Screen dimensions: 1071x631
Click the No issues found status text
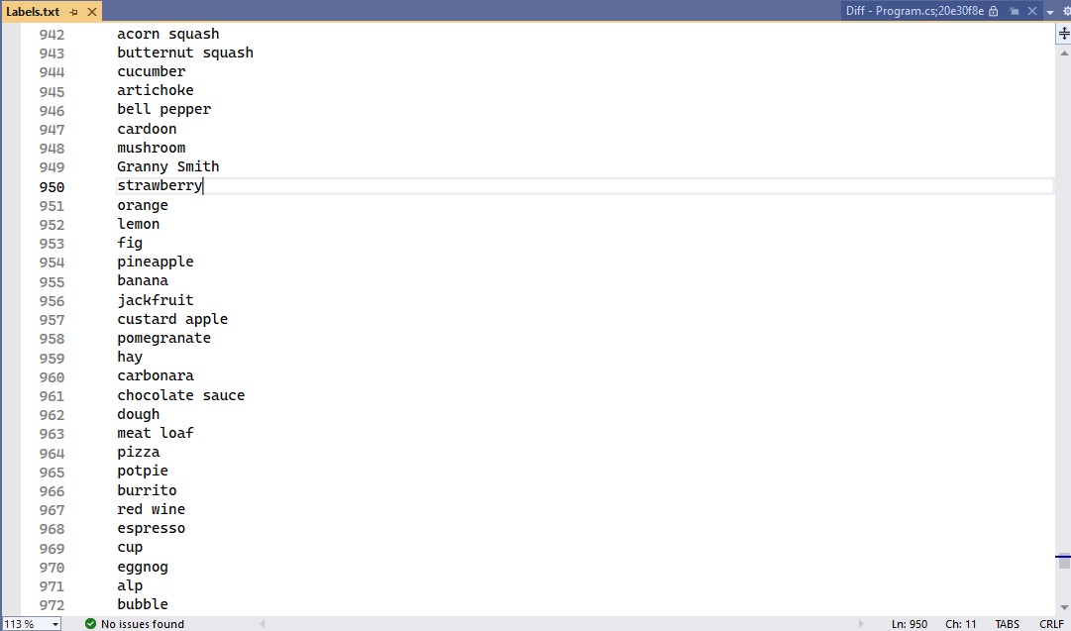pos(143,624)
